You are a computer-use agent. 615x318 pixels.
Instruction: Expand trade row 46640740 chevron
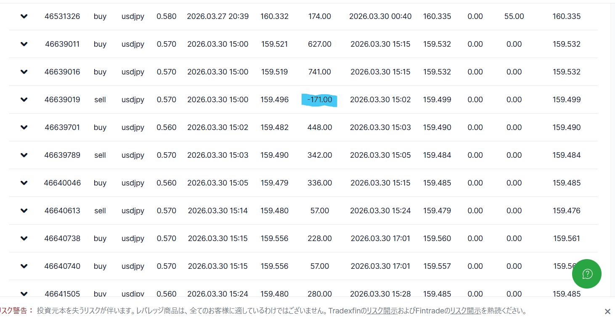click(24, 266)
